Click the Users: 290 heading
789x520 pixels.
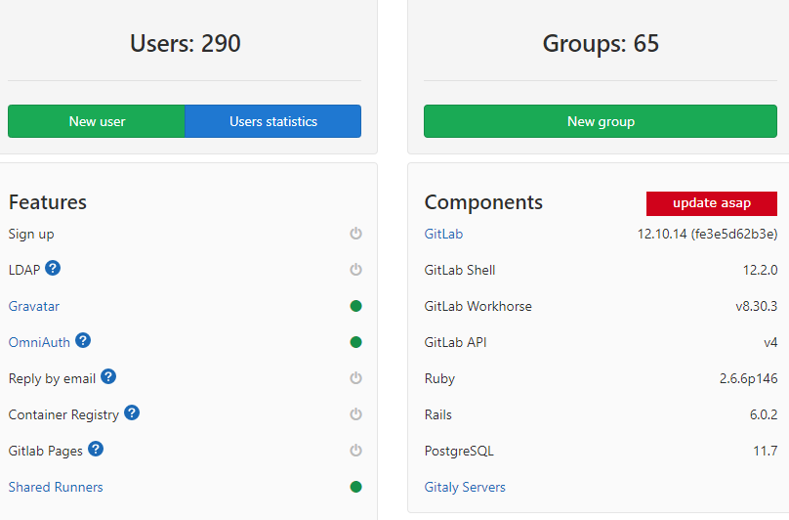click(186, 43)
